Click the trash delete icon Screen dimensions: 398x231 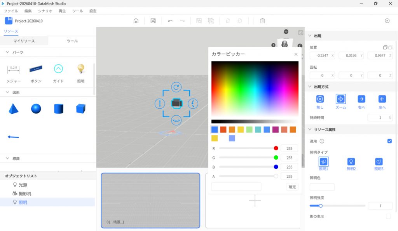coord(262,21)
